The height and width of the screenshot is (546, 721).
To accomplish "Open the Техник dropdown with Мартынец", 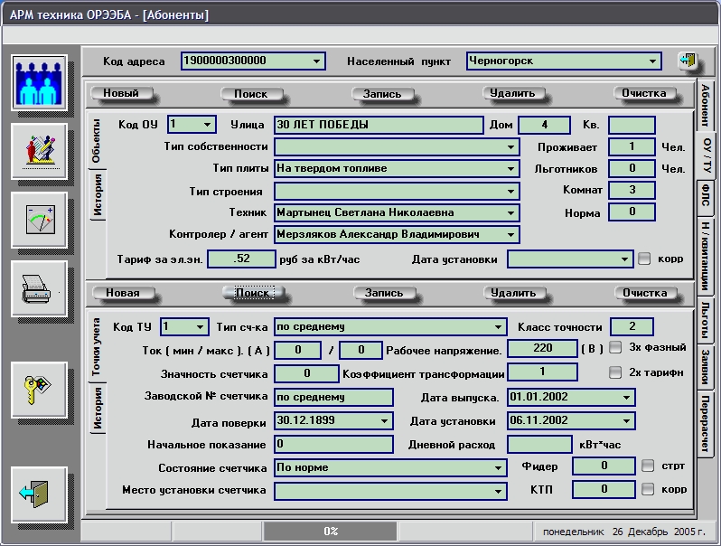I will coord(511,213).
